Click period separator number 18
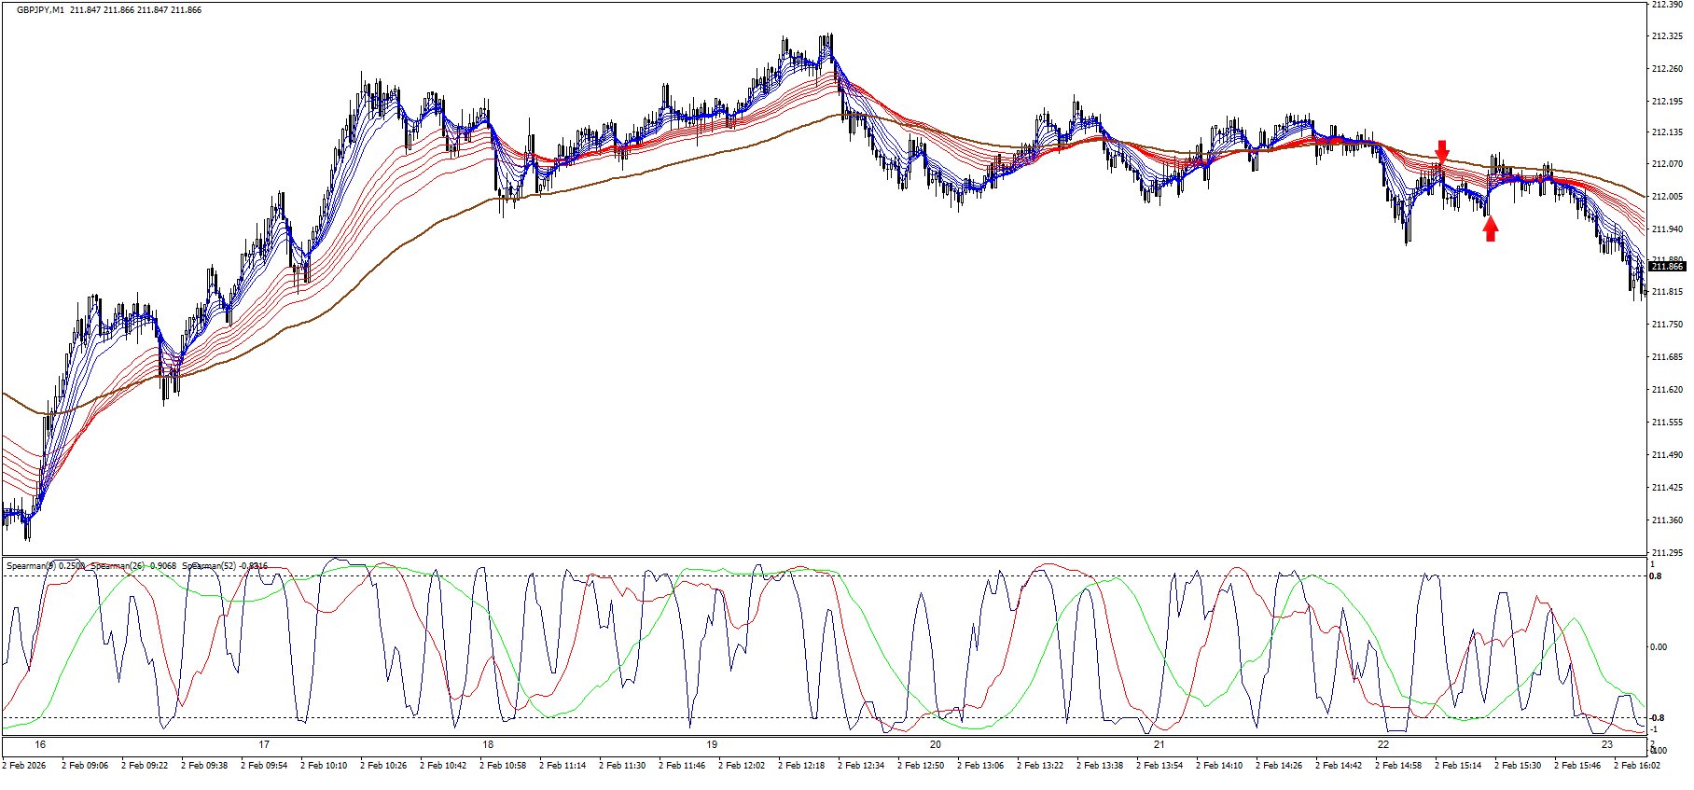 tap(488, 745)
